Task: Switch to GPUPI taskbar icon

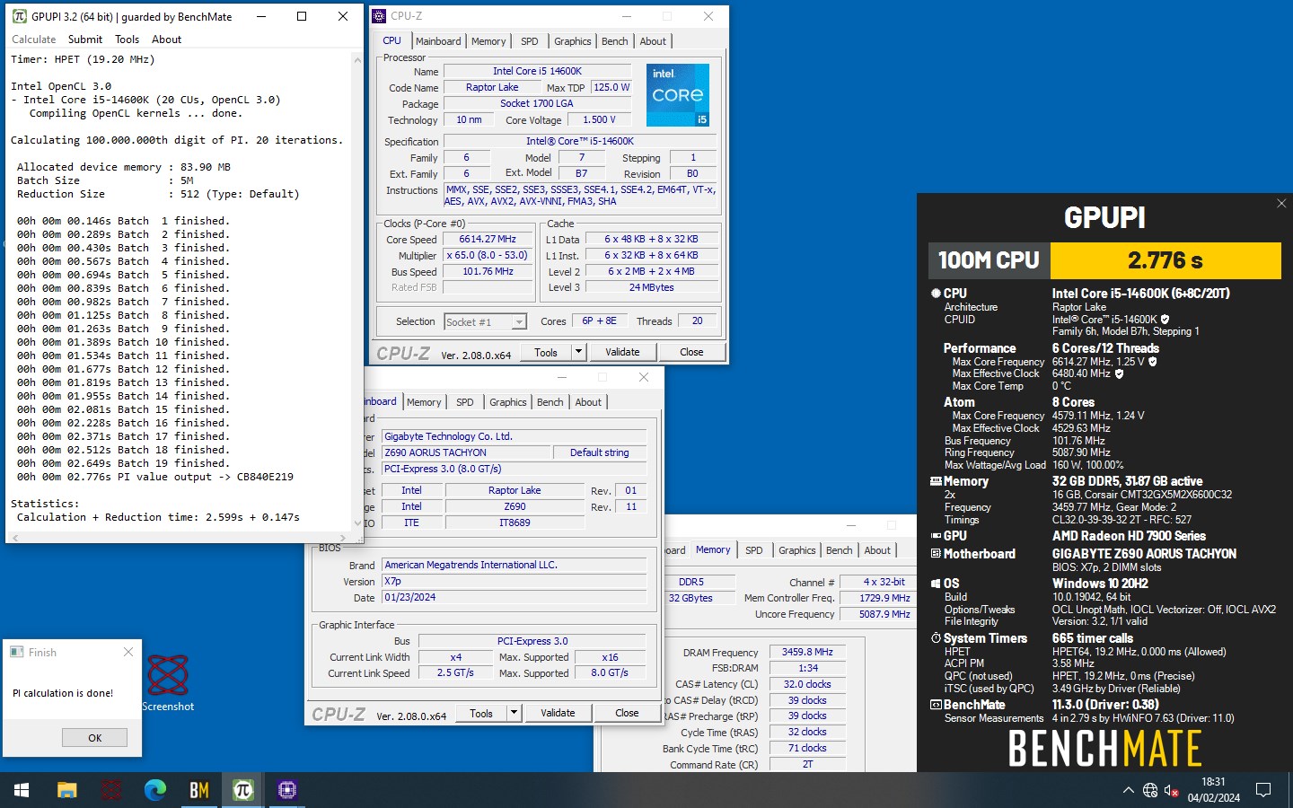Action: coord(242,790)
